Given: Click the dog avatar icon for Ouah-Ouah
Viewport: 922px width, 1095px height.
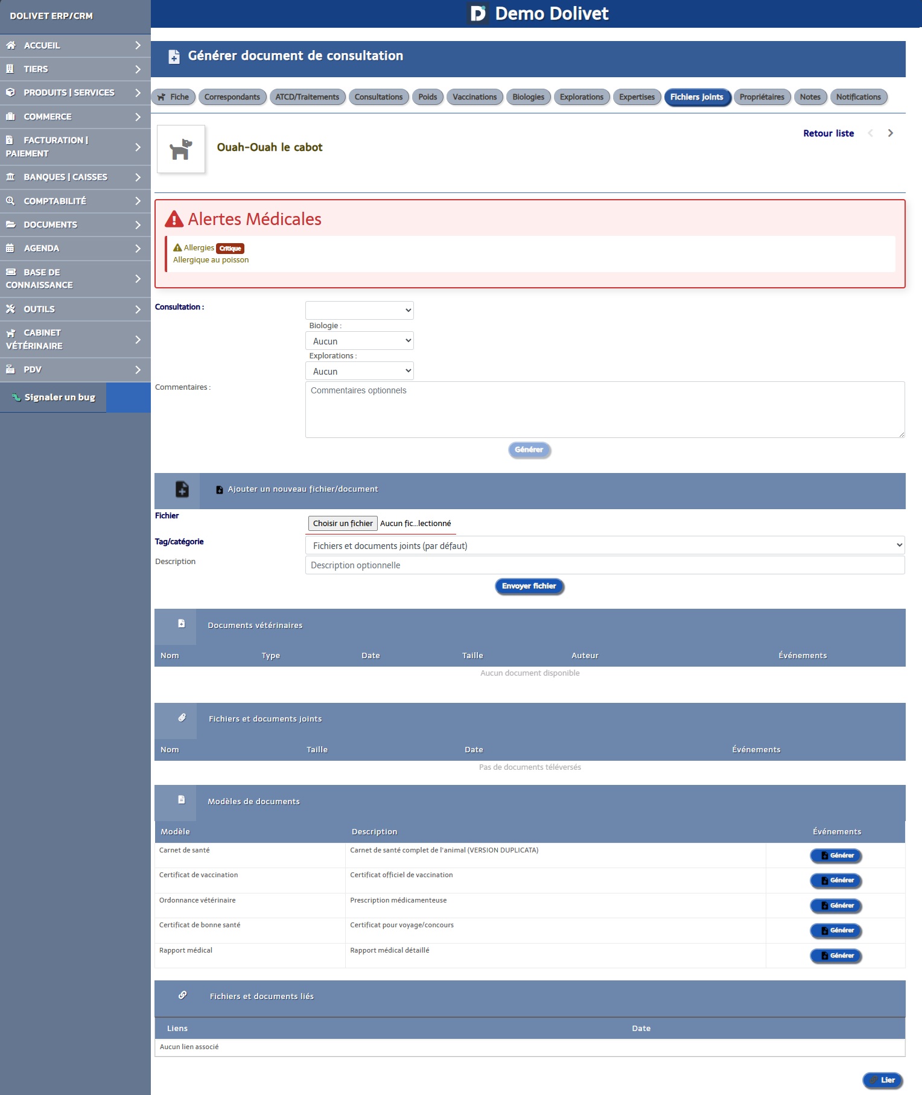Looking at the screenshot, I should [x=180, y=149].
